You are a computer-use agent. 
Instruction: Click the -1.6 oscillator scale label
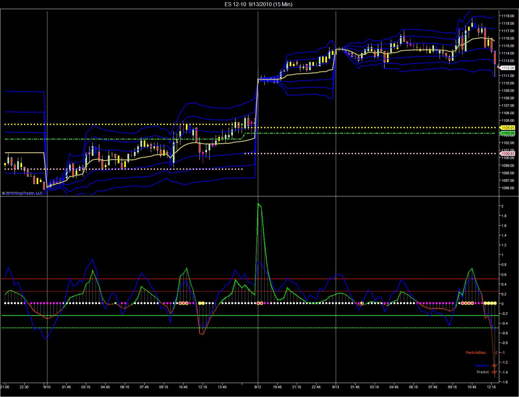click(505, 382)
